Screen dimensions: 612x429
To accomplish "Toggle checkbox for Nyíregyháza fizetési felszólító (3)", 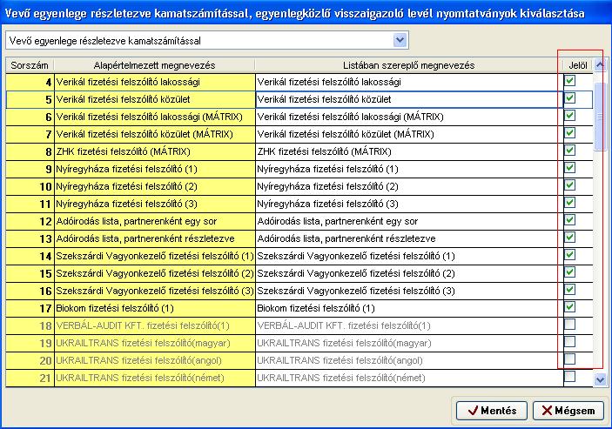I will click(x=570, y=203).
